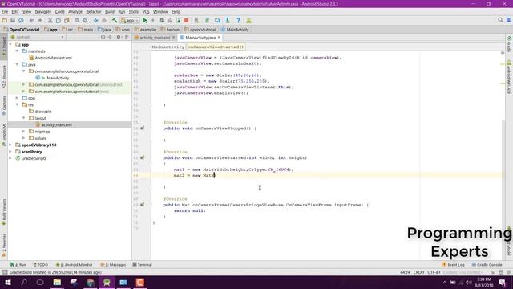The height and width of the screenshot is (289, 513).
Task: Select the scanlibrary module
Action: pos(31,152)
